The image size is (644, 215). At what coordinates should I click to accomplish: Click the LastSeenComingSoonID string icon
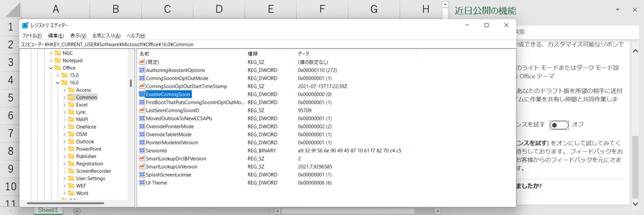pyautogui.click(x=142, y=110)
